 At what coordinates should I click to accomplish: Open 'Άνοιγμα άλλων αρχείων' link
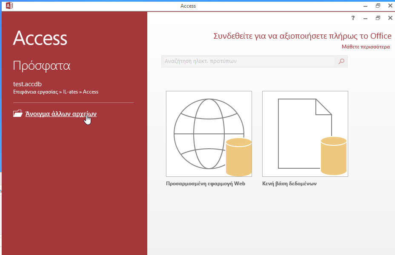click(x=61, y=114)
